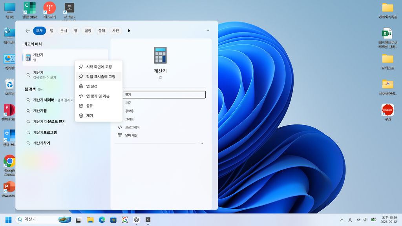Open the clock and date showing 오후 10:59

389,220
